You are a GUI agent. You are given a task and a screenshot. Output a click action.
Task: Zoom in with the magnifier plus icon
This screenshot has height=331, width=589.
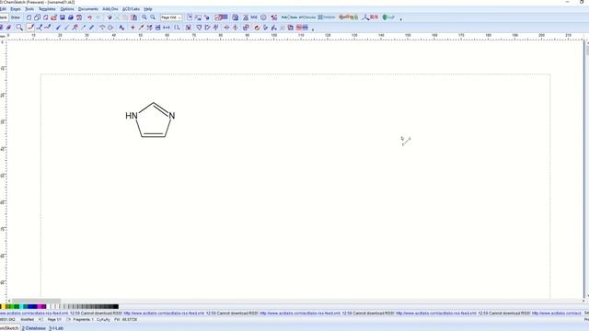coord(144,17)
